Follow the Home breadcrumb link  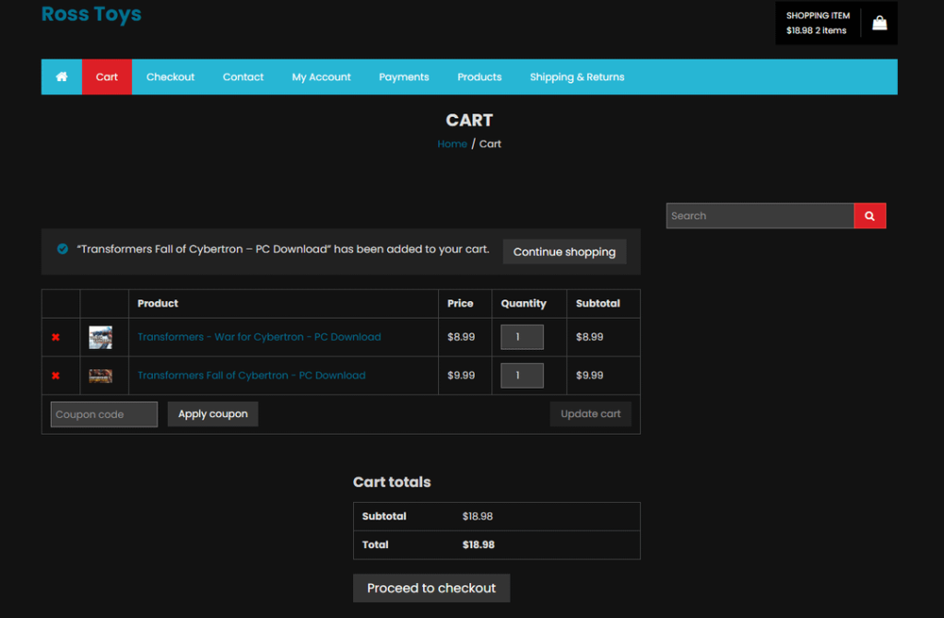(452, 144)
